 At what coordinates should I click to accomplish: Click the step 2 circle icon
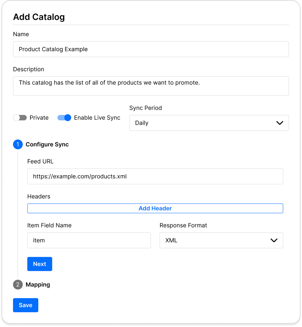18,285
